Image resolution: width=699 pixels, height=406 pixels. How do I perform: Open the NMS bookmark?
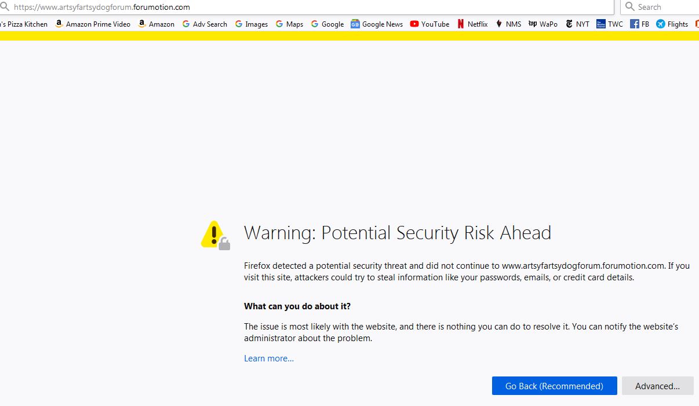click(x=508, y=24)
